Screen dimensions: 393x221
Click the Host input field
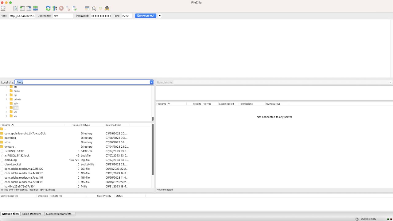click(22, 16)
